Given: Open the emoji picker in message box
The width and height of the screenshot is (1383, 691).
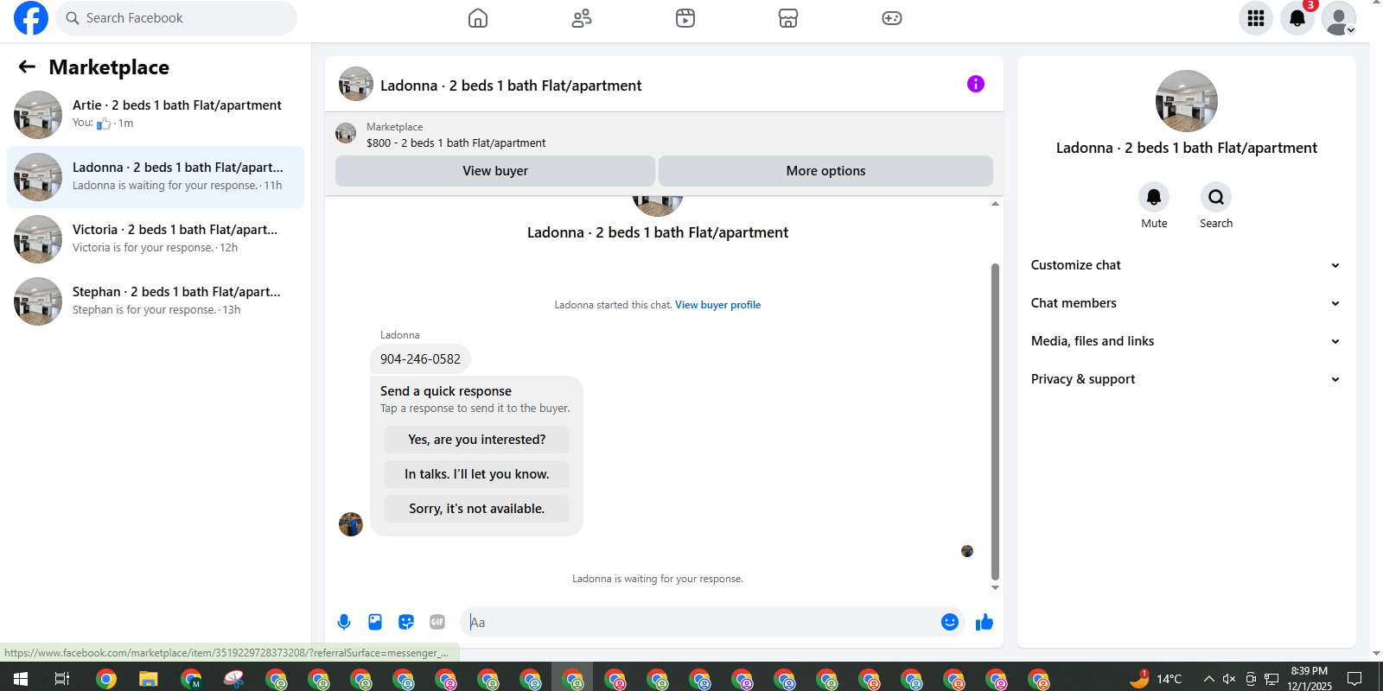Looking at the screenshot, I should [950, 622].
